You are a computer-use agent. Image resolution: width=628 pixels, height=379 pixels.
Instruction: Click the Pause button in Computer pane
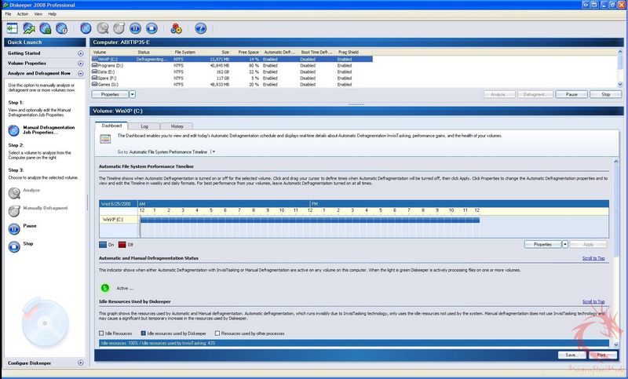pyautogui.click(x=571, y=94)
